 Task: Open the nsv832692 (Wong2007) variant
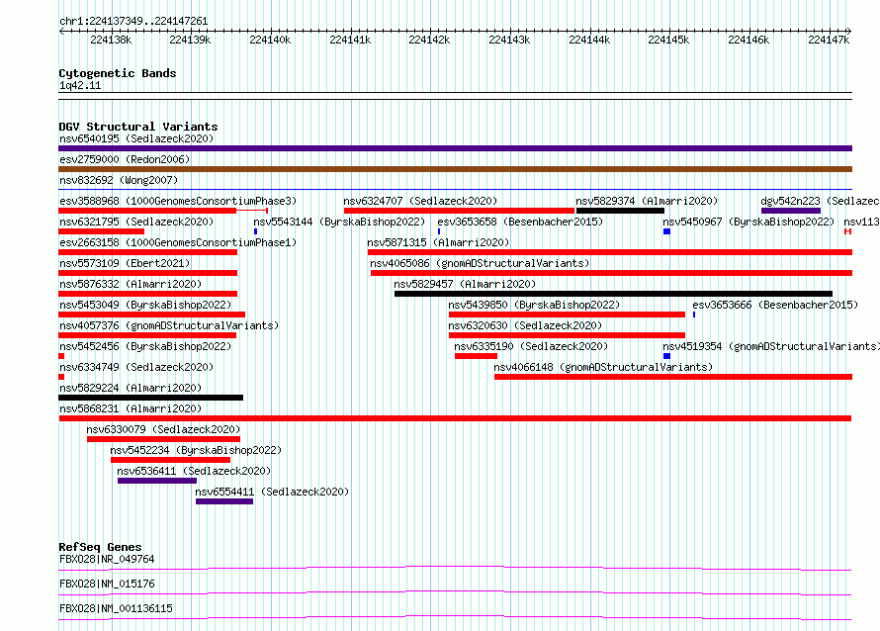tap(119, 180)
